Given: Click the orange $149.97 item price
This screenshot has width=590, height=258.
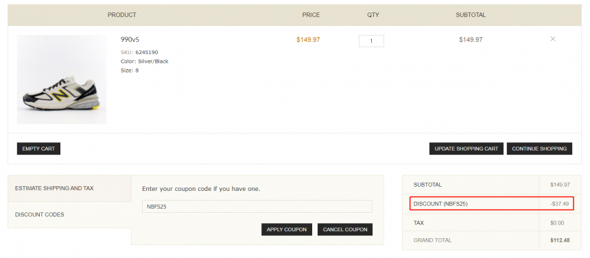Looking at the screenshot, I should (308, 40).
